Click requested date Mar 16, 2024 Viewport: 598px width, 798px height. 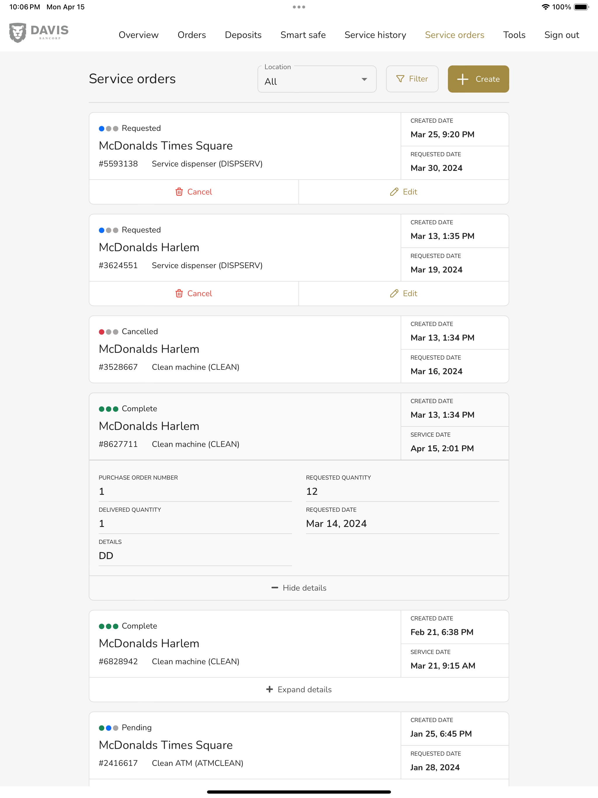click(x=437, y=372)
